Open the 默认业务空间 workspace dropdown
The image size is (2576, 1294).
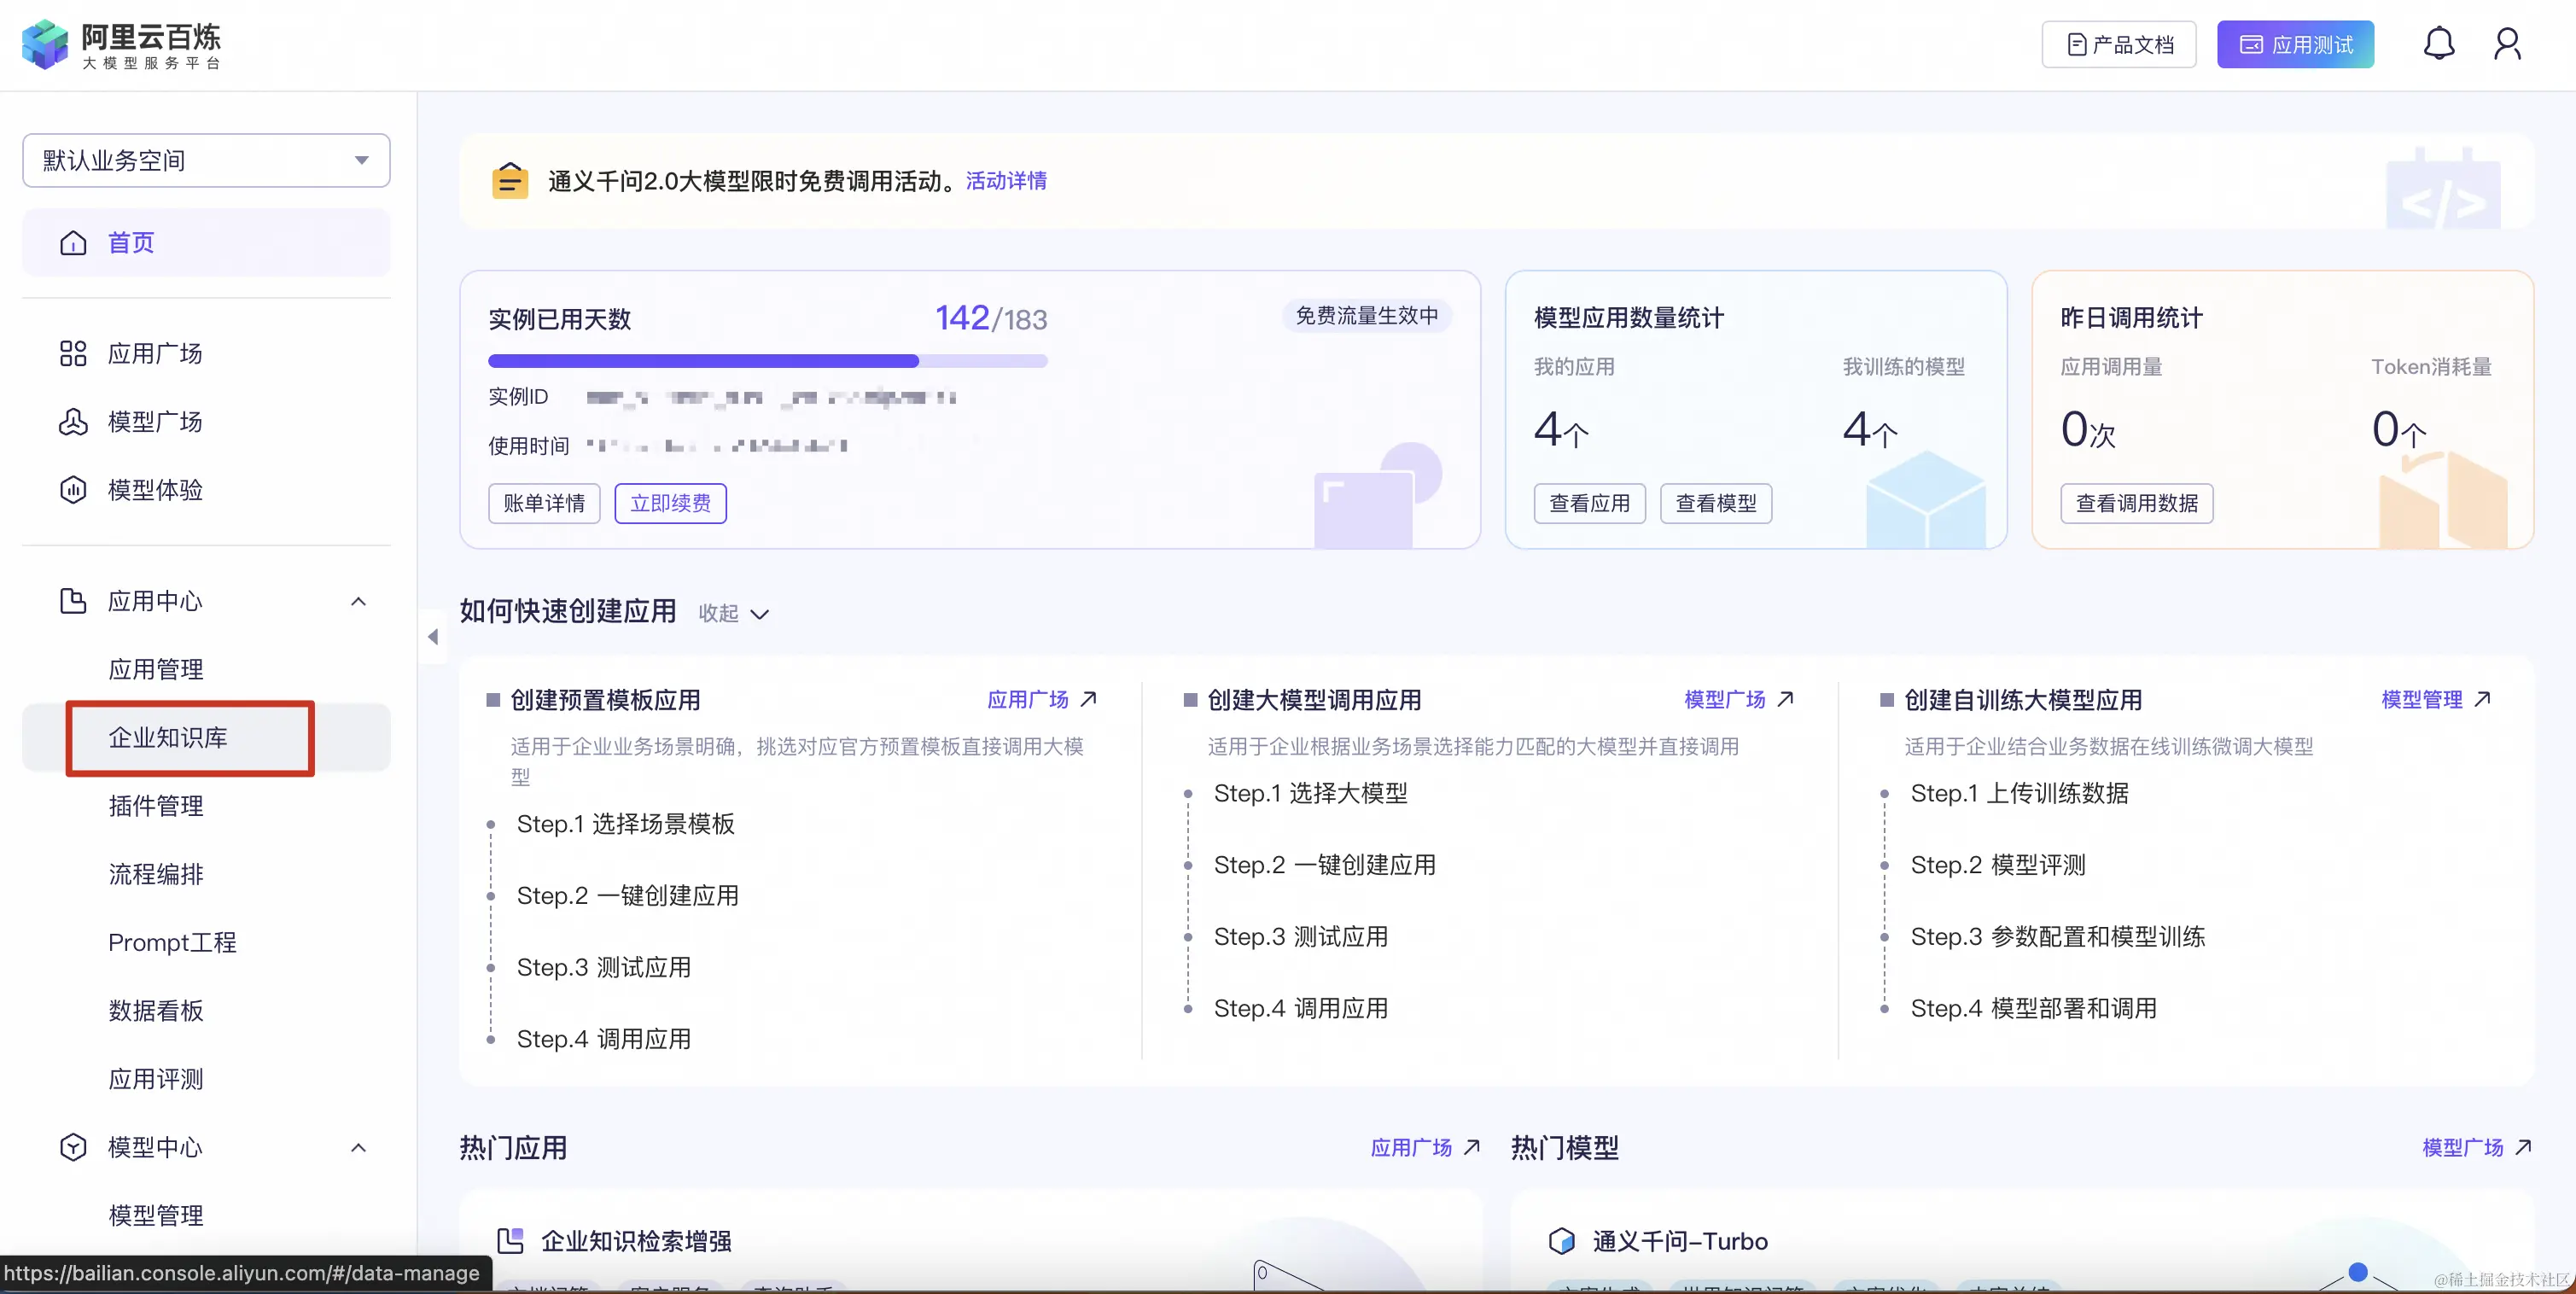click(x=206, y=161)
